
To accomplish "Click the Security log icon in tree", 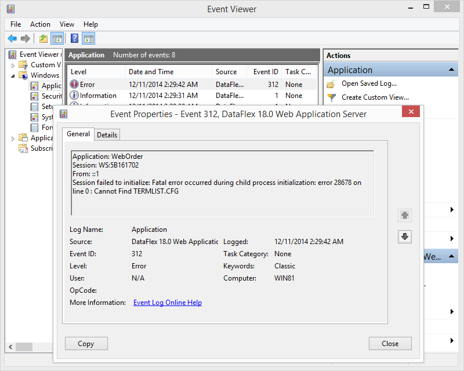I will (x=34, y=96).
